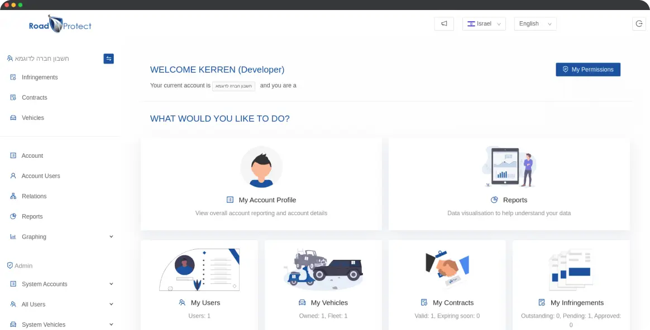Viewport: 650px width, 330px height.
Task: Open the Israel country dropdown
Action: (484, 24)
